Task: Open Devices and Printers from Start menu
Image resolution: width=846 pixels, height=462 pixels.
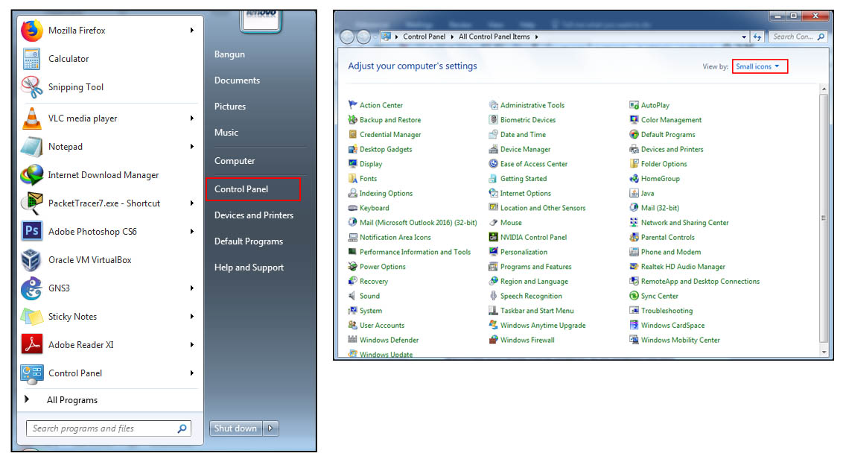Action: click(x=254, y=215)
